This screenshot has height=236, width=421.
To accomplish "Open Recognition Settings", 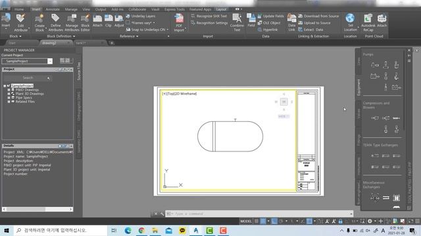I will click(x=209, y=23).
